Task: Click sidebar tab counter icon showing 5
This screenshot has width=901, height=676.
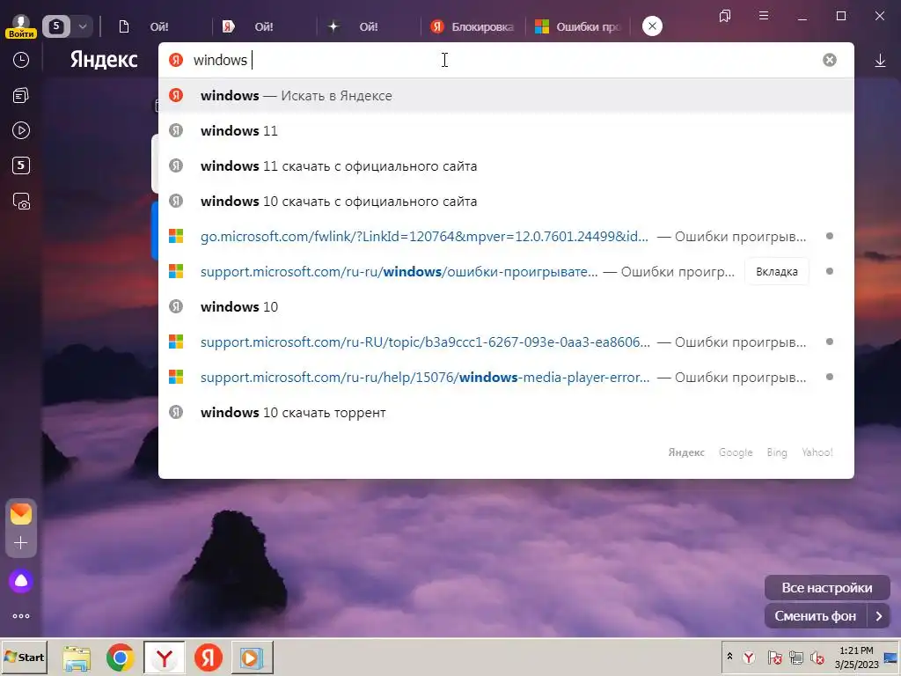Action: pos(21,165)
